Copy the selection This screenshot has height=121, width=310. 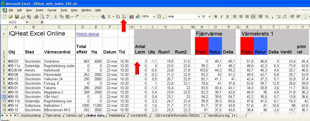click(62, 17)
